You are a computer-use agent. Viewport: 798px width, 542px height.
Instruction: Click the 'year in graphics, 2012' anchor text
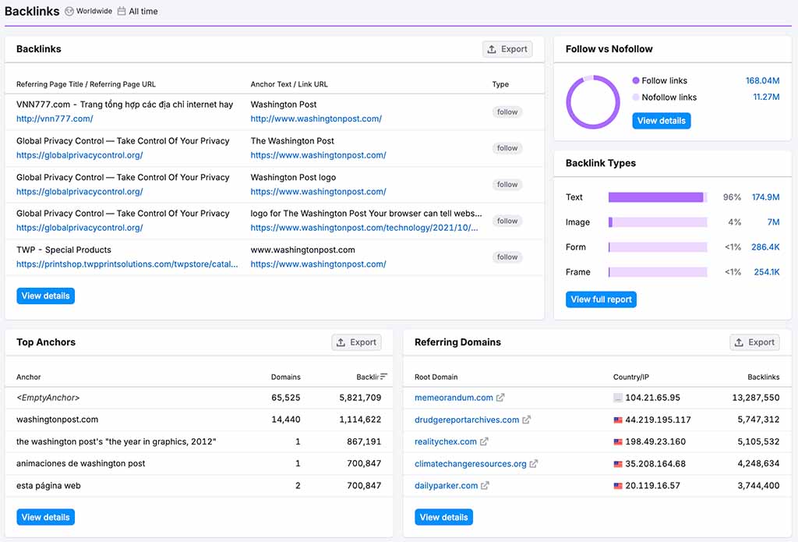tap(116, 441)
